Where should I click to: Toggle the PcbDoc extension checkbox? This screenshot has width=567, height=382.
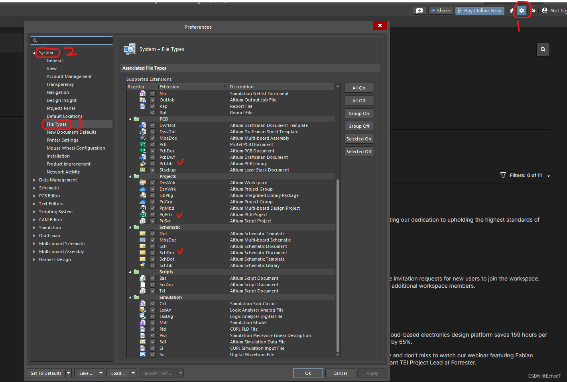tap(152, 151)
